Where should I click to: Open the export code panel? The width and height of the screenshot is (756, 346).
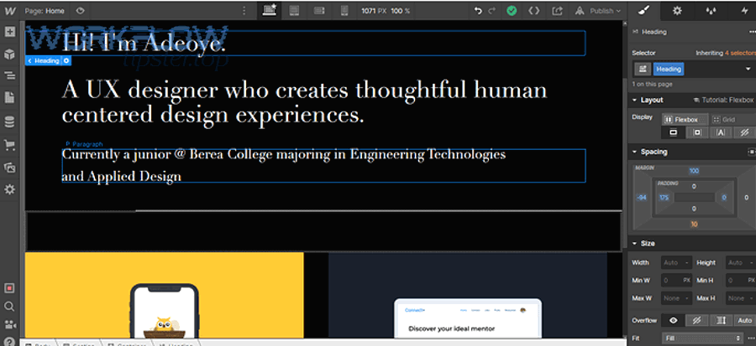coord(533,11)
